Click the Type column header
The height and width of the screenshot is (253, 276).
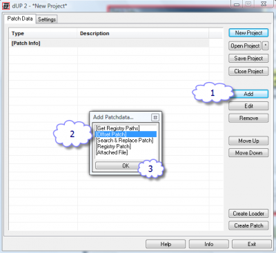point(43,34)
